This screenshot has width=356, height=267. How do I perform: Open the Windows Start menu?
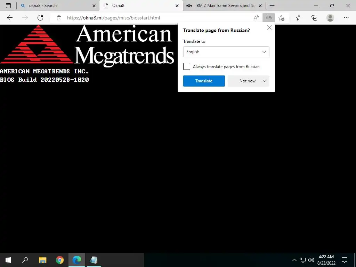pyautogui.click(x=8, y=260)
